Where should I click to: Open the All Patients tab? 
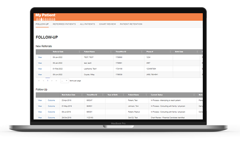[87, 24]
